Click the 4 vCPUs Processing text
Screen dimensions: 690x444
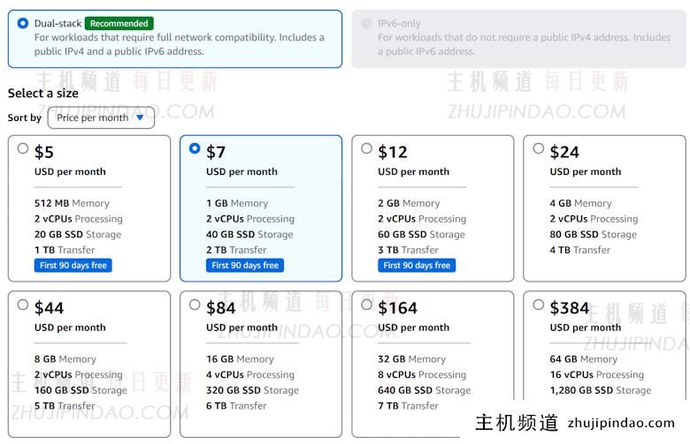250,374
